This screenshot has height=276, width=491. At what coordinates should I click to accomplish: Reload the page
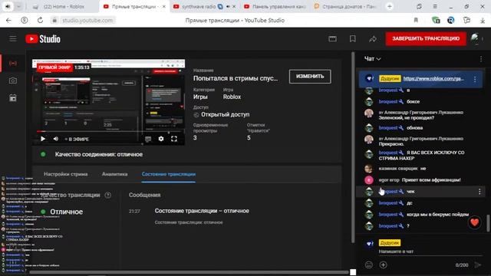40,21
